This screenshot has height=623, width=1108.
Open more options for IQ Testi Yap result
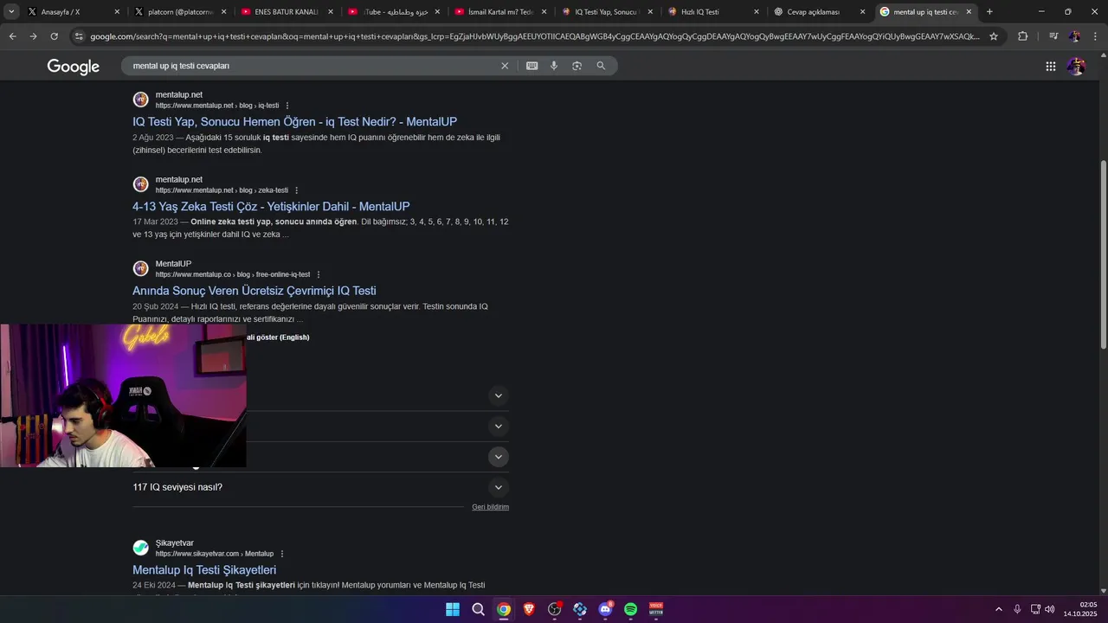287,106
